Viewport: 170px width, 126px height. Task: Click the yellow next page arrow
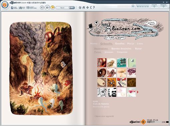[x=53, y=8]
